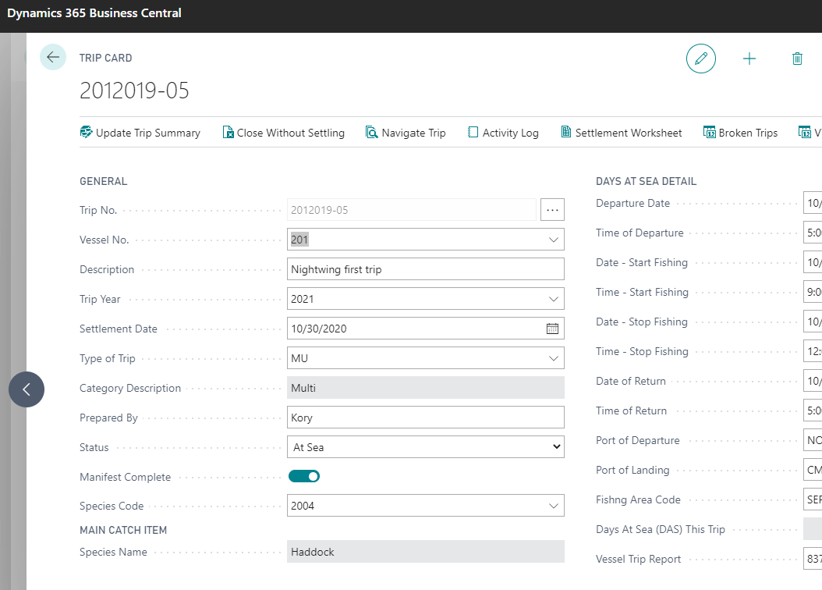Expand the Trip Year dropdown
822x590 pixels.
click(554, 298)
